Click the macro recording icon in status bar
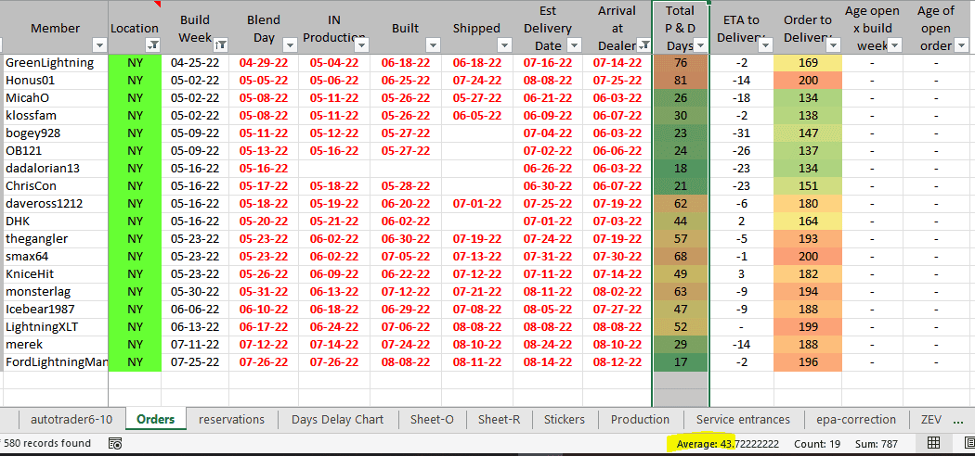The height and width of the screenshot is (456, 975). pyautogui.click(x=116, y=444)
